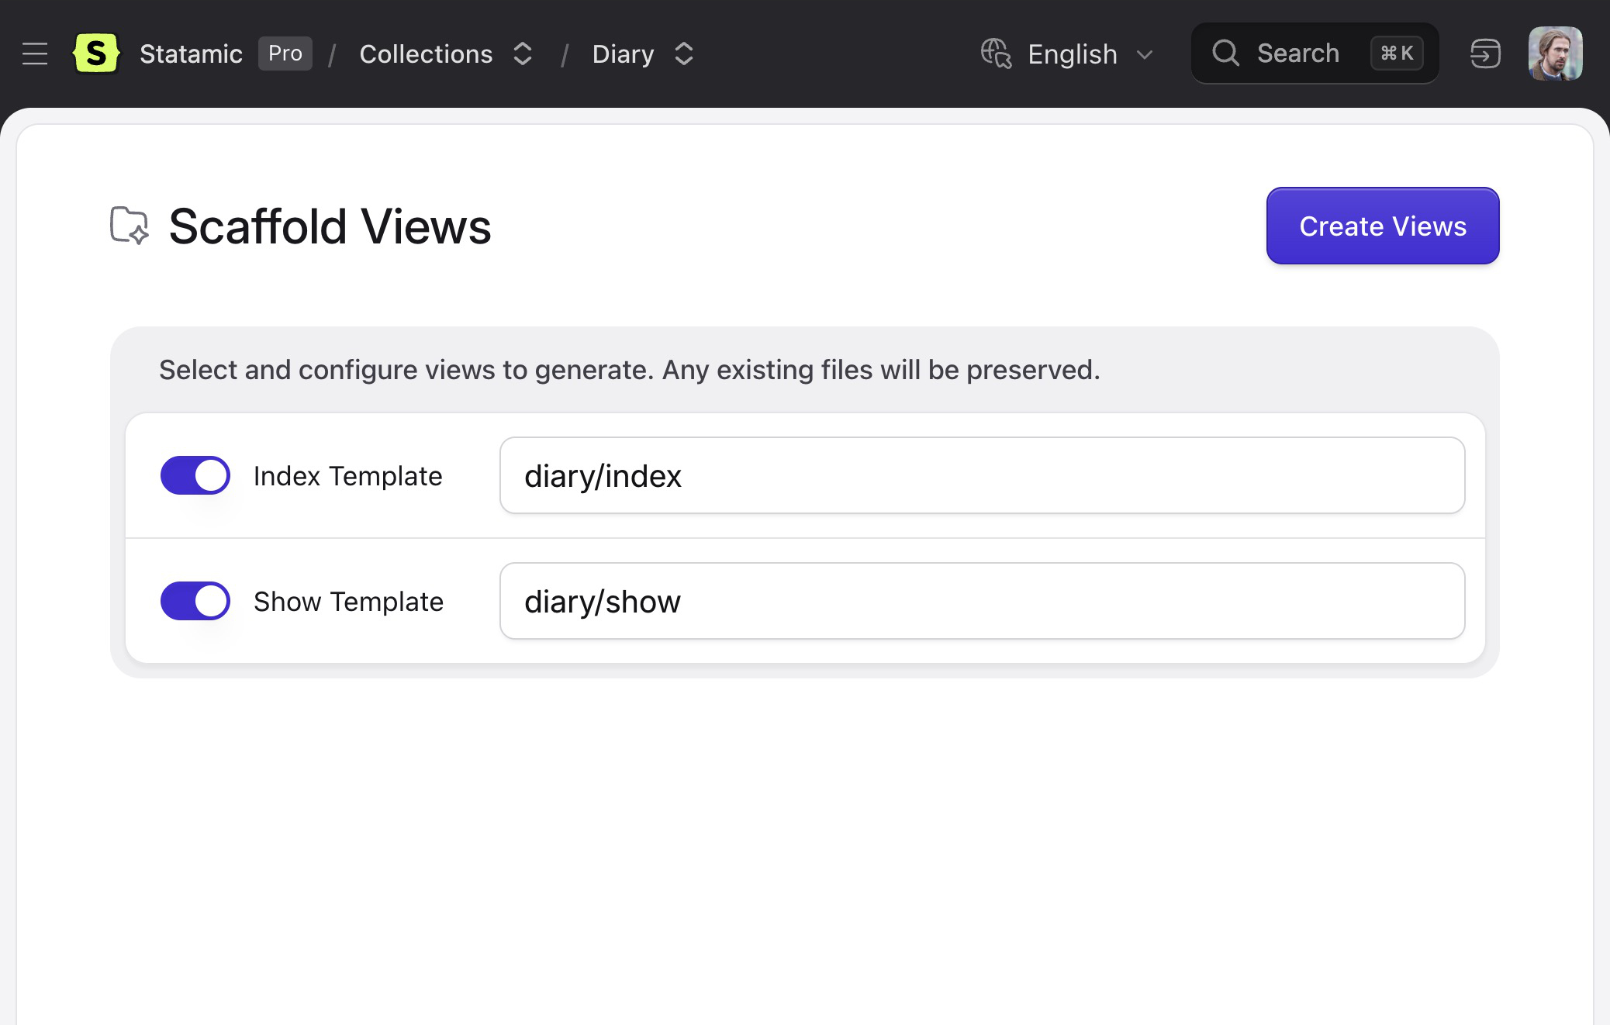Click the search magnifier icon
Screen dimensions: 1610x1025
point(1225,53)
